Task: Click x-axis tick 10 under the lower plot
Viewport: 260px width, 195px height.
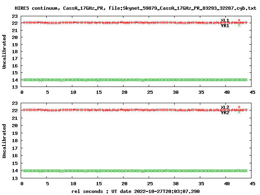Action: point(73,184)
